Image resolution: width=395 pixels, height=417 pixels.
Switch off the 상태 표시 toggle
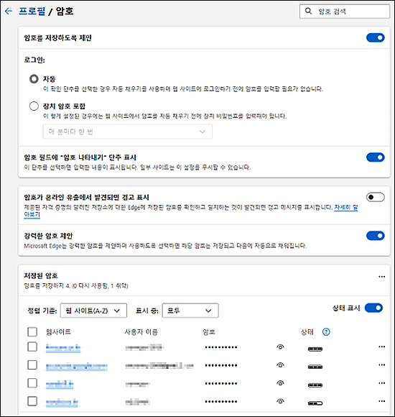click(373, 308)
